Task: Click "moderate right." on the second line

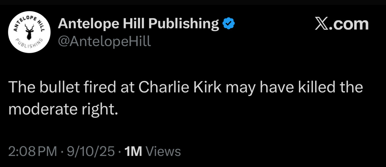Action: tap(63, 110)
